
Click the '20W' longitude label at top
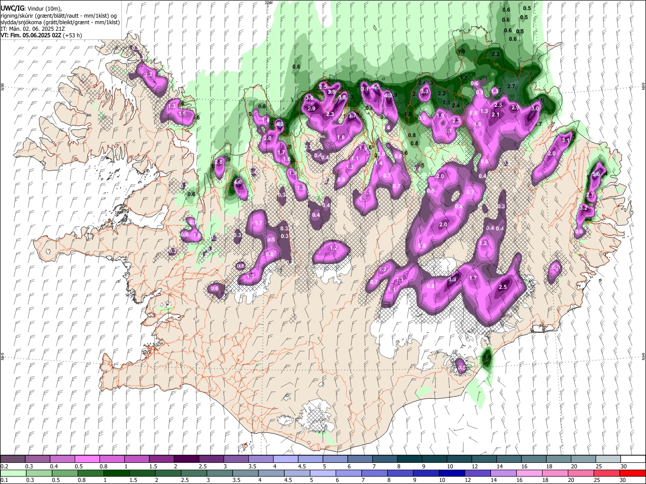[268, 3]
